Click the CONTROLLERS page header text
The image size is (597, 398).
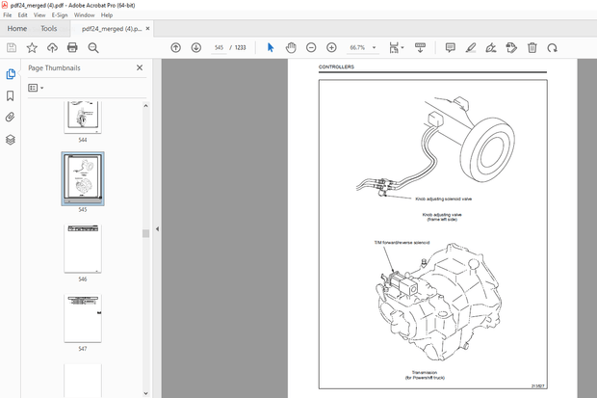click(x=336, y=66)
